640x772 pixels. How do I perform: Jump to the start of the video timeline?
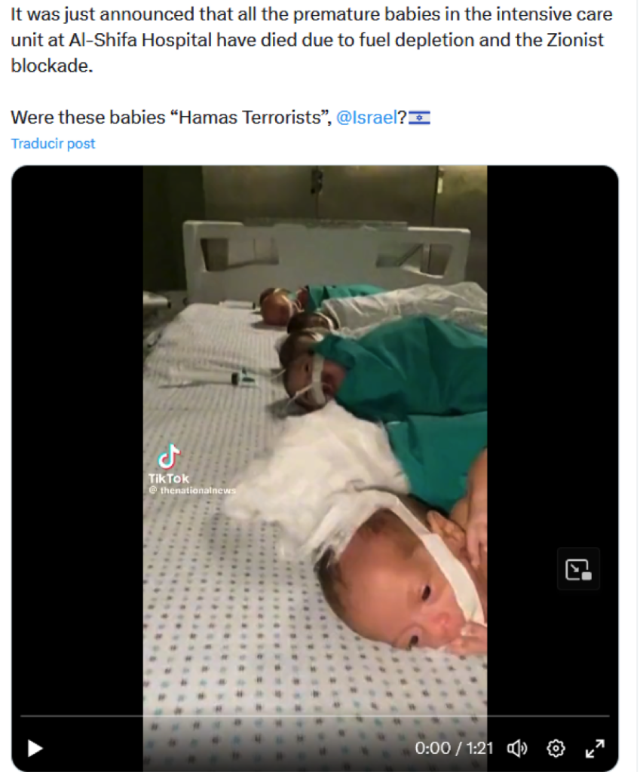[22, 715]
